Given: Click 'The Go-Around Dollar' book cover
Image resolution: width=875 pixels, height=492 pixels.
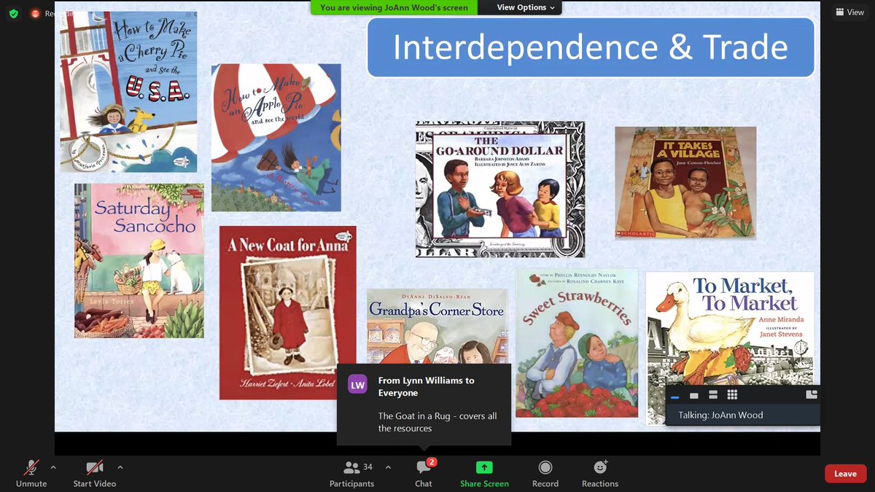Looking at the screenshot, I should tap(500, 190).
